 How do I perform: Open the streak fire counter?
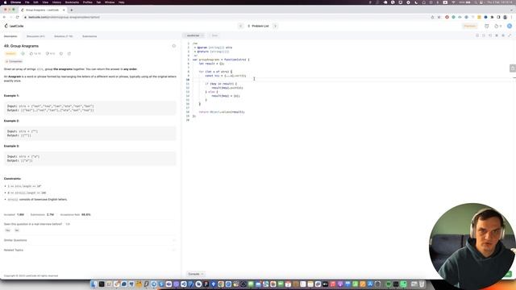coord(498,26)
